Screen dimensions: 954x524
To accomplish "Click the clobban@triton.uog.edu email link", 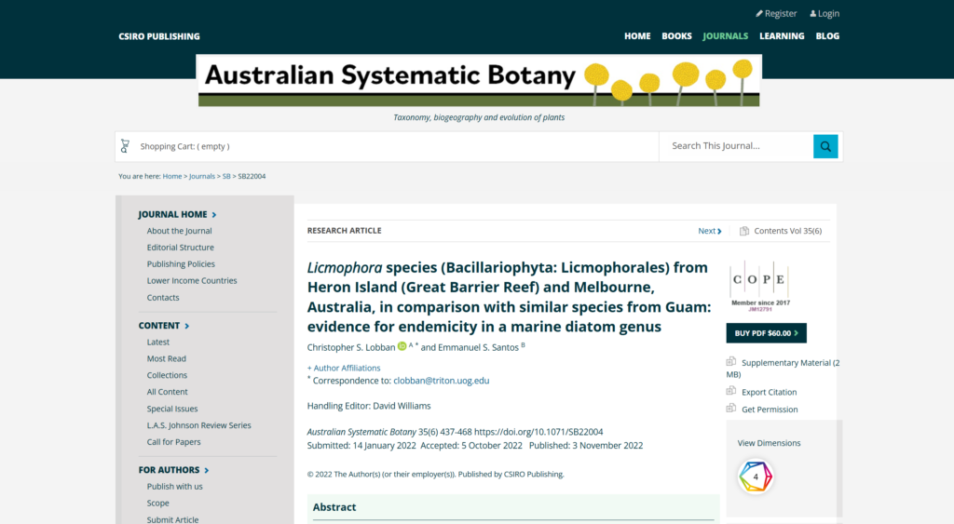I will pyautogui.click(x=441, y=381).
